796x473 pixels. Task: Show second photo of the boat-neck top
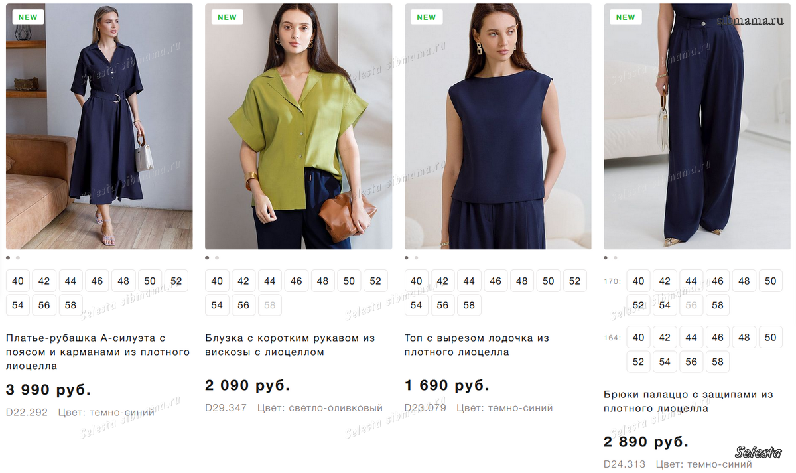click(416, 257)
